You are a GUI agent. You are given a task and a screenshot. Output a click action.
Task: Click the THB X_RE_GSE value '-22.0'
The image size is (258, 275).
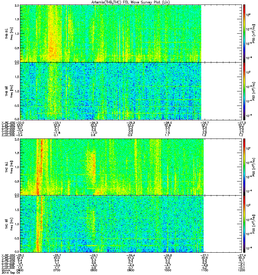20,123
